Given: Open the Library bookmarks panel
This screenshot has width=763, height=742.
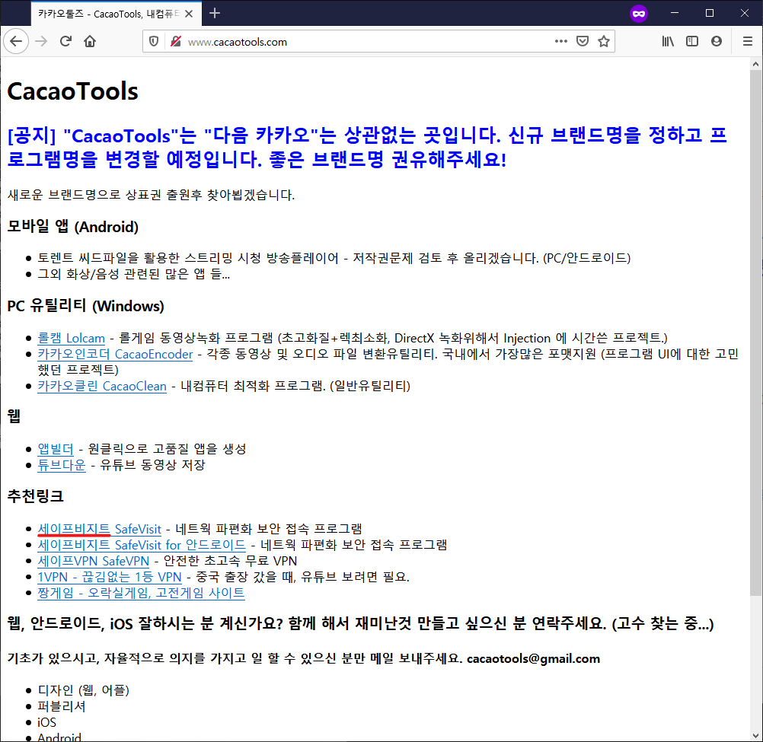Looking at the screenshot, I should 668,41.
